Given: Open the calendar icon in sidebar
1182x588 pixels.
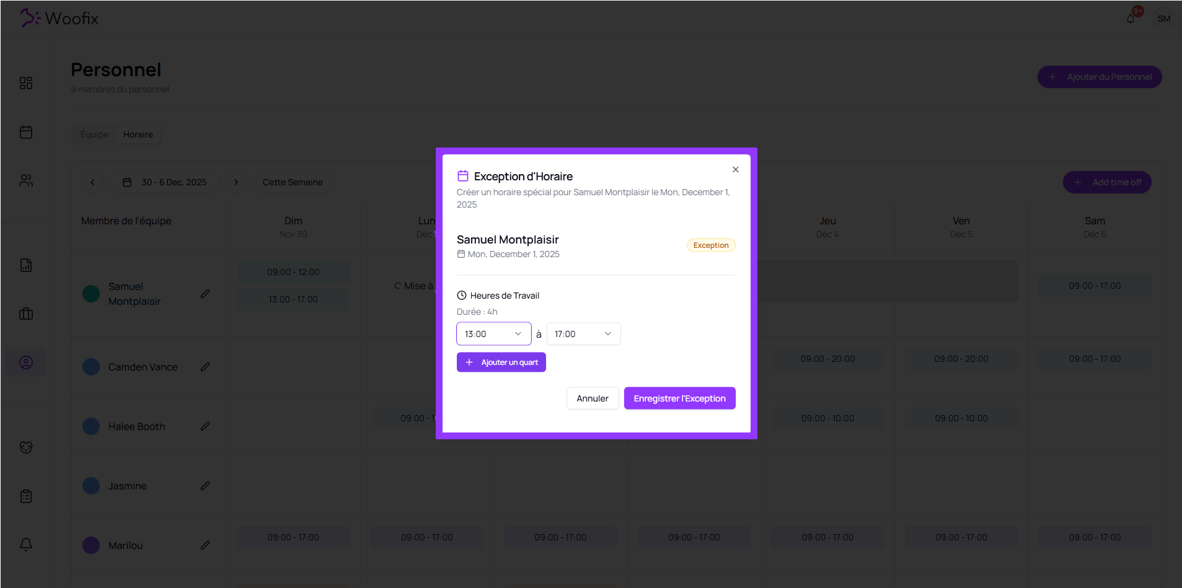Looking at the screenshot, I should click(26, 132).
